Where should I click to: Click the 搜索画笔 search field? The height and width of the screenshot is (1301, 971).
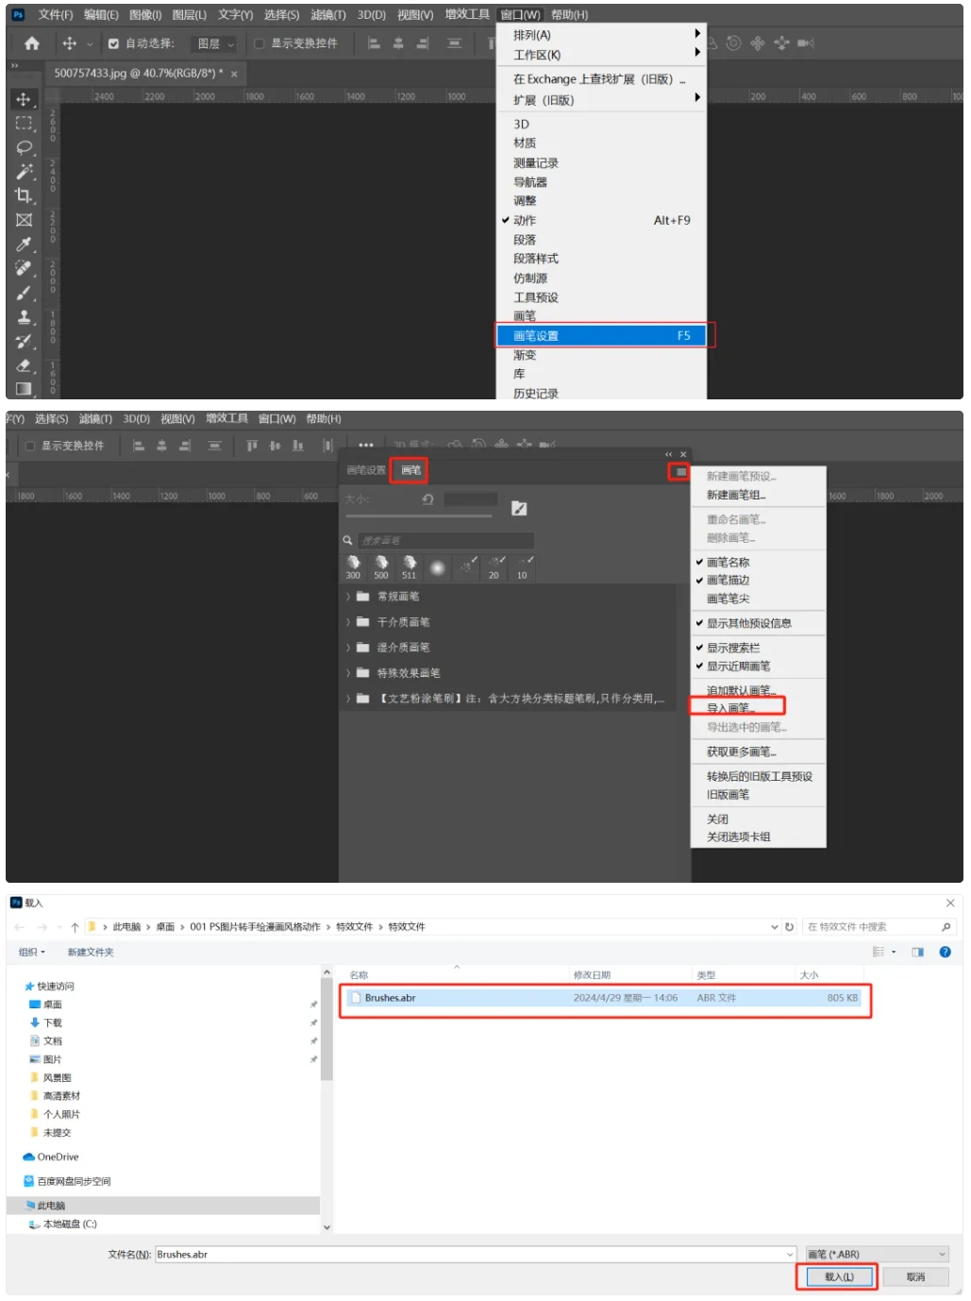pyautogui.click(x=445, y=541)
